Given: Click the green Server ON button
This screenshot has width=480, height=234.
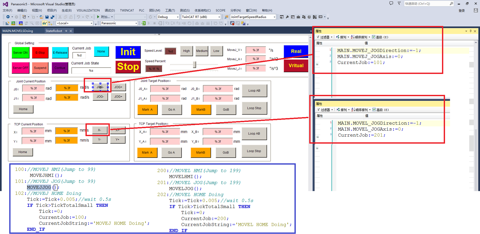Looking at the screenshot, I should coord(20,52).
